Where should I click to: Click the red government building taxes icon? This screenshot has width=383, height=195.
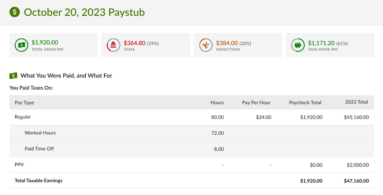tap(113, 45)
